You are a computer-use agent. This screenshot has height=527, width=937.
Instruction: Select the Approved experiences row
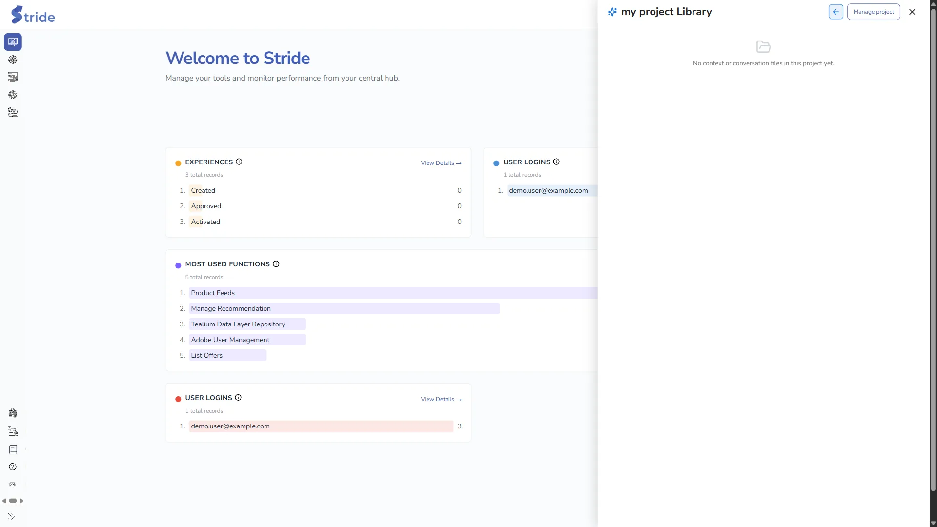320,206
